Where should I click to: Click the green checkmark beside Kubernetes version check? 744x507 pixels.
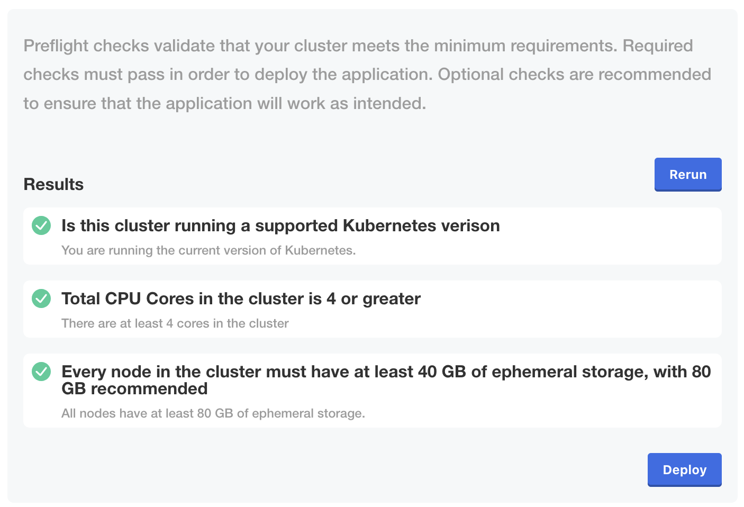point(41,225)
